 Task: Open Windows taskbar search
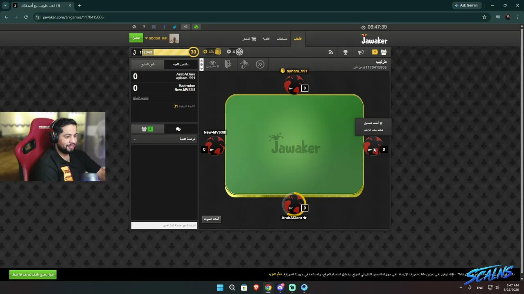[232, 287]
